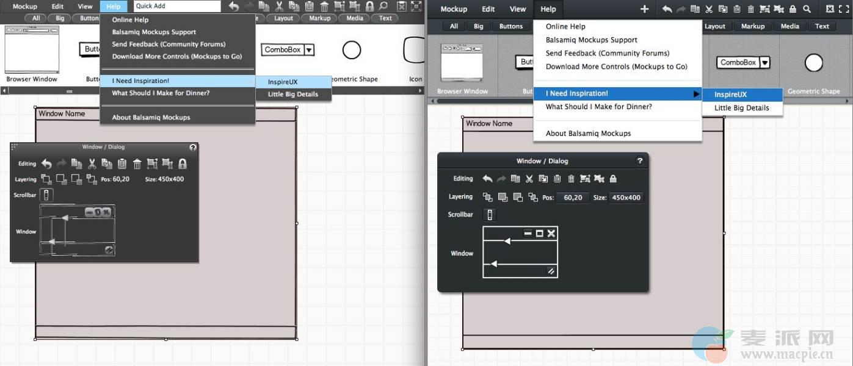Open the ComboBox control in the right library
The image size is (853, 366).
743,62
